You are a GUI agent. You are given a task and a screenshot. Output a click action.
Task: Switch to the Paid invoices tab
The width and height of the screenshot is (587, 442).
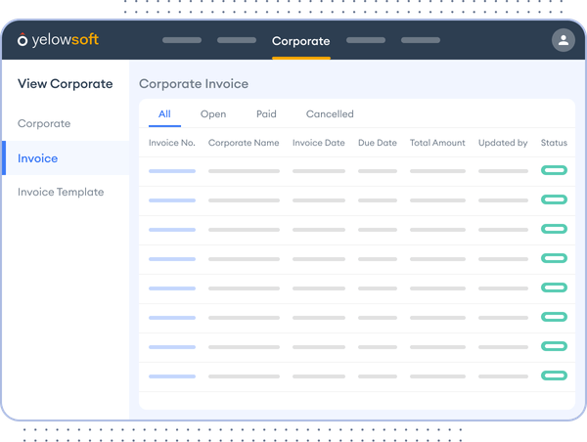tap(266, 114)
